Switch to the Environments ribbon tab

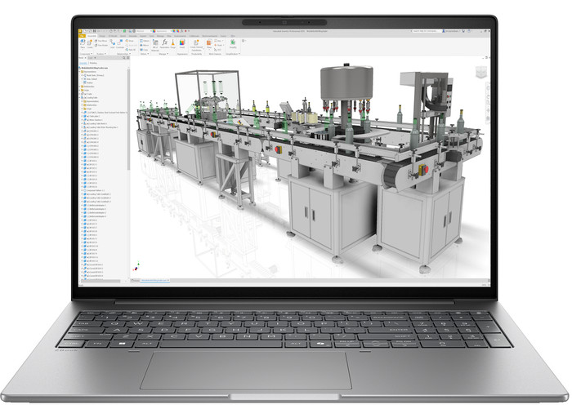pyautogui.click(x=180, y=36)
